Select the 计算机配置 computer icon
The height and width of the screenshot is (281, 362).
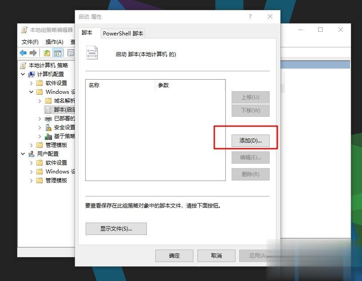tap(31, 74)
